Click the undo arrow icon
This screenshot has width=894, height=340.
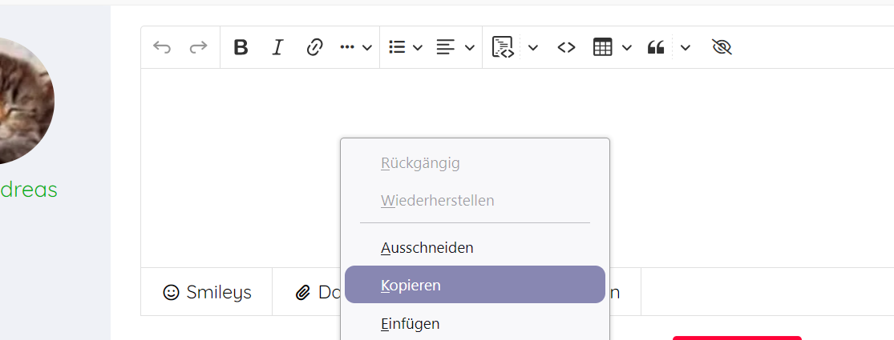click(162, 47)
